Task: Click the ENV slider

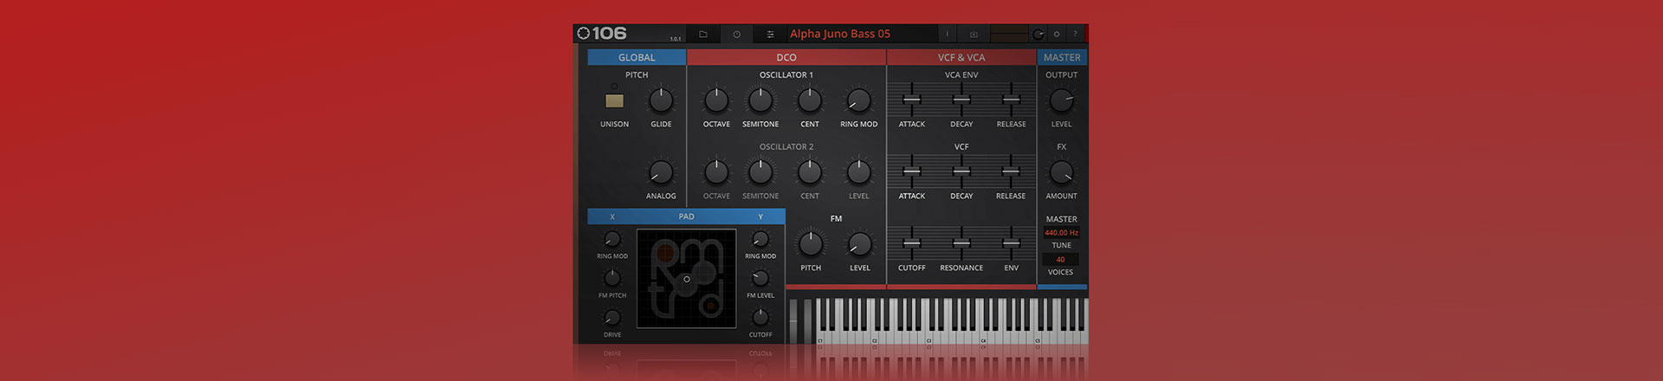Action: point(1011,243)
